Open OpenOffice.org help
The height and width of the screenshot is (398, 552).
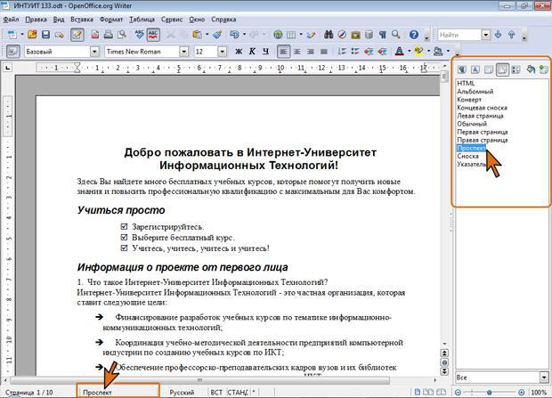[x=414, y=35]
